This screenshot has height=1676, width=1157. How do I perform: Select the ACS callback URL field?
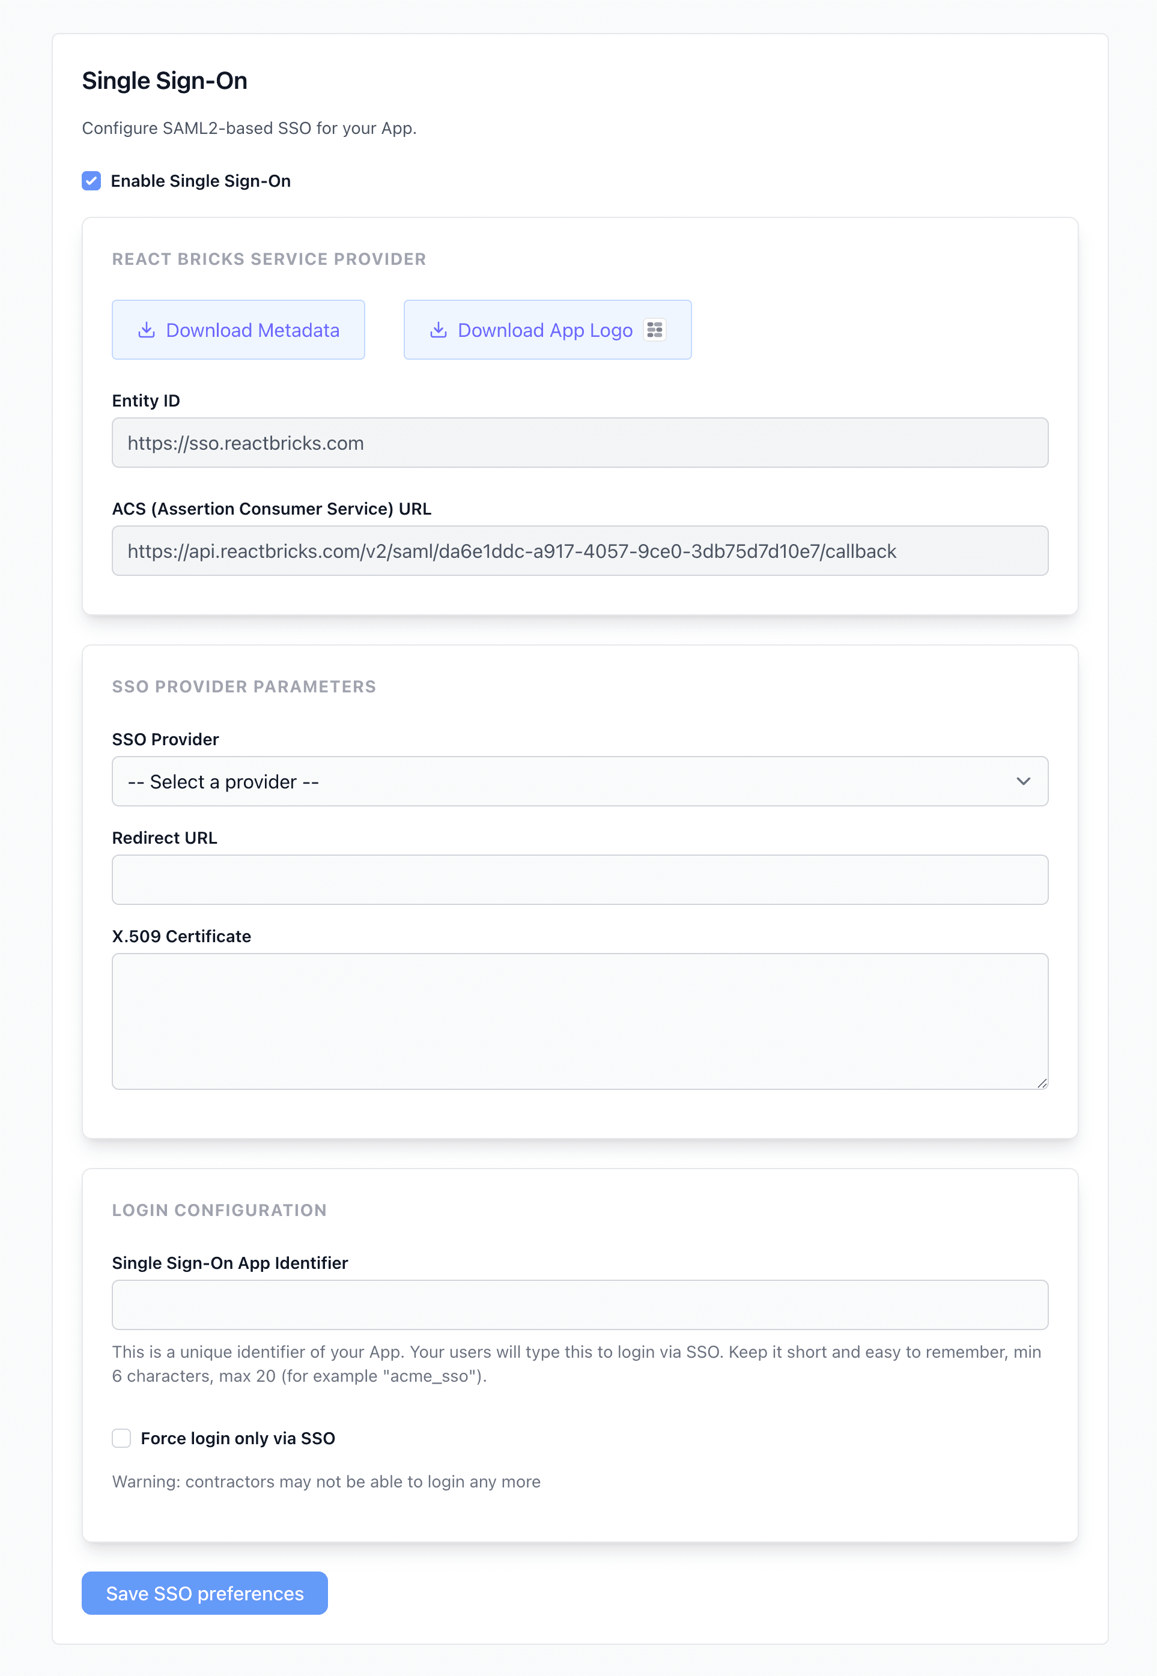click(579, 551)
